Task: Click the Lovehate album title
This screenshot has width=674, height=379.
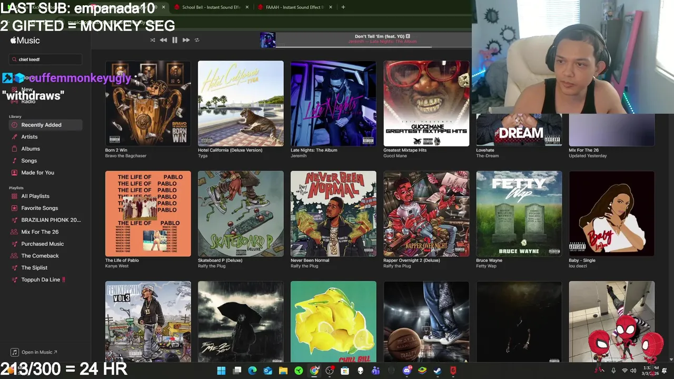Action: tap(485, 150)
